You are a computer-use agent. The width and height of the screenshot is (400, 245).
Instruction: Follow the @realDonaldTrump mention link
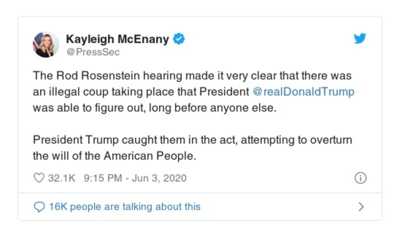[304, 92]
